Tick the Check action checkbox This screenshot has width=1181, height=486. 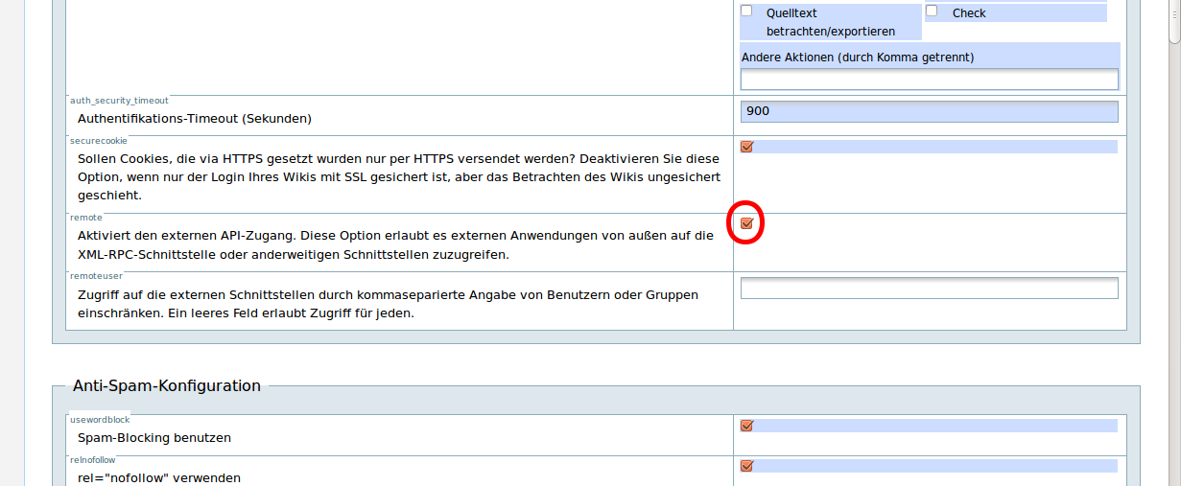(x=932, y=12)
